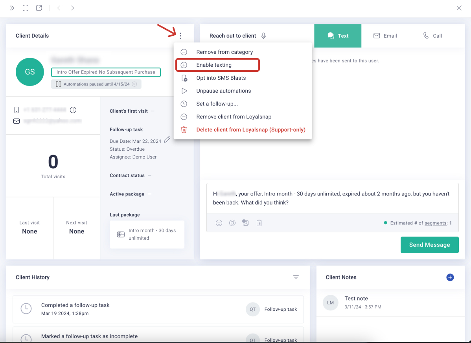
Task: Switch to the Call tab
Action: coord(432,35)
